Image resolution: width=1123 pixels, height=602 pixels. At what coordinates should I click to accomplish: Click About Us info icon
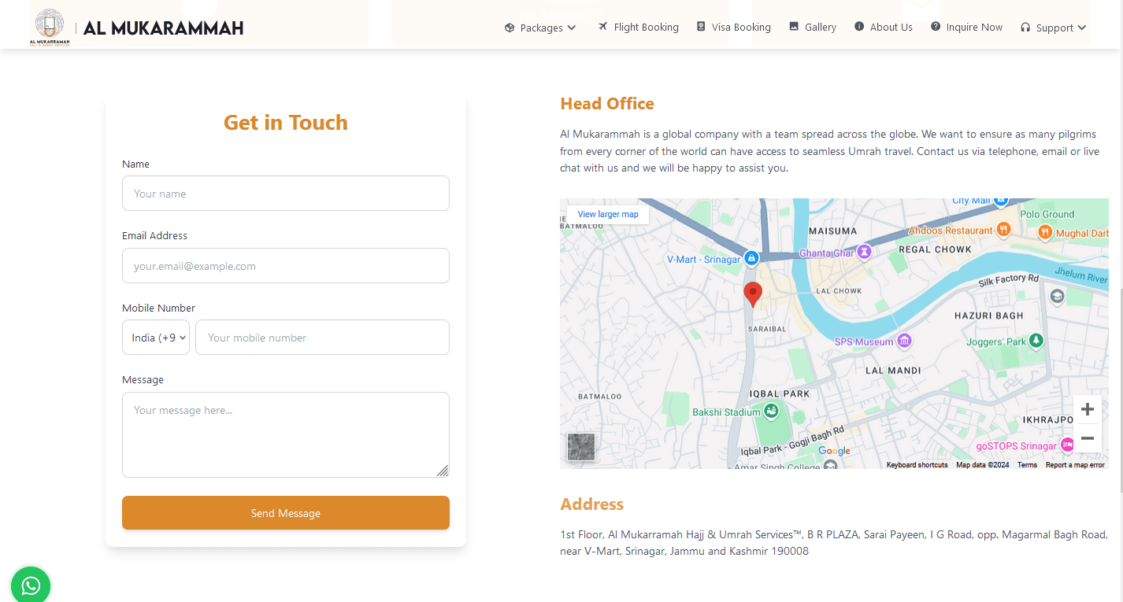pyautogui.click(x=859, y=26)
